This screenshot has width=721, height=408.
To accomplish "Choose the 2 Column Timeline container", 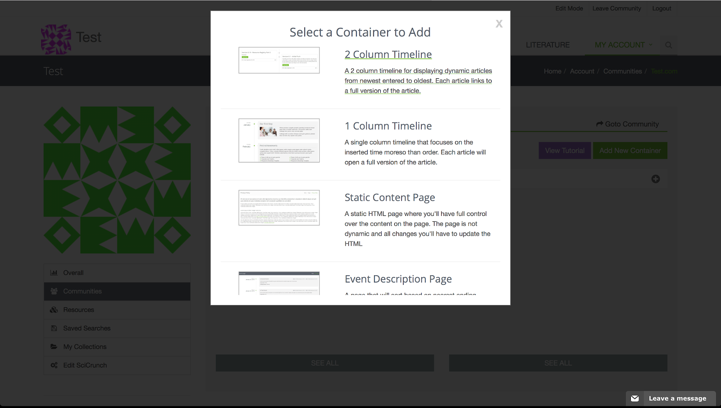I will coord(388,54).
